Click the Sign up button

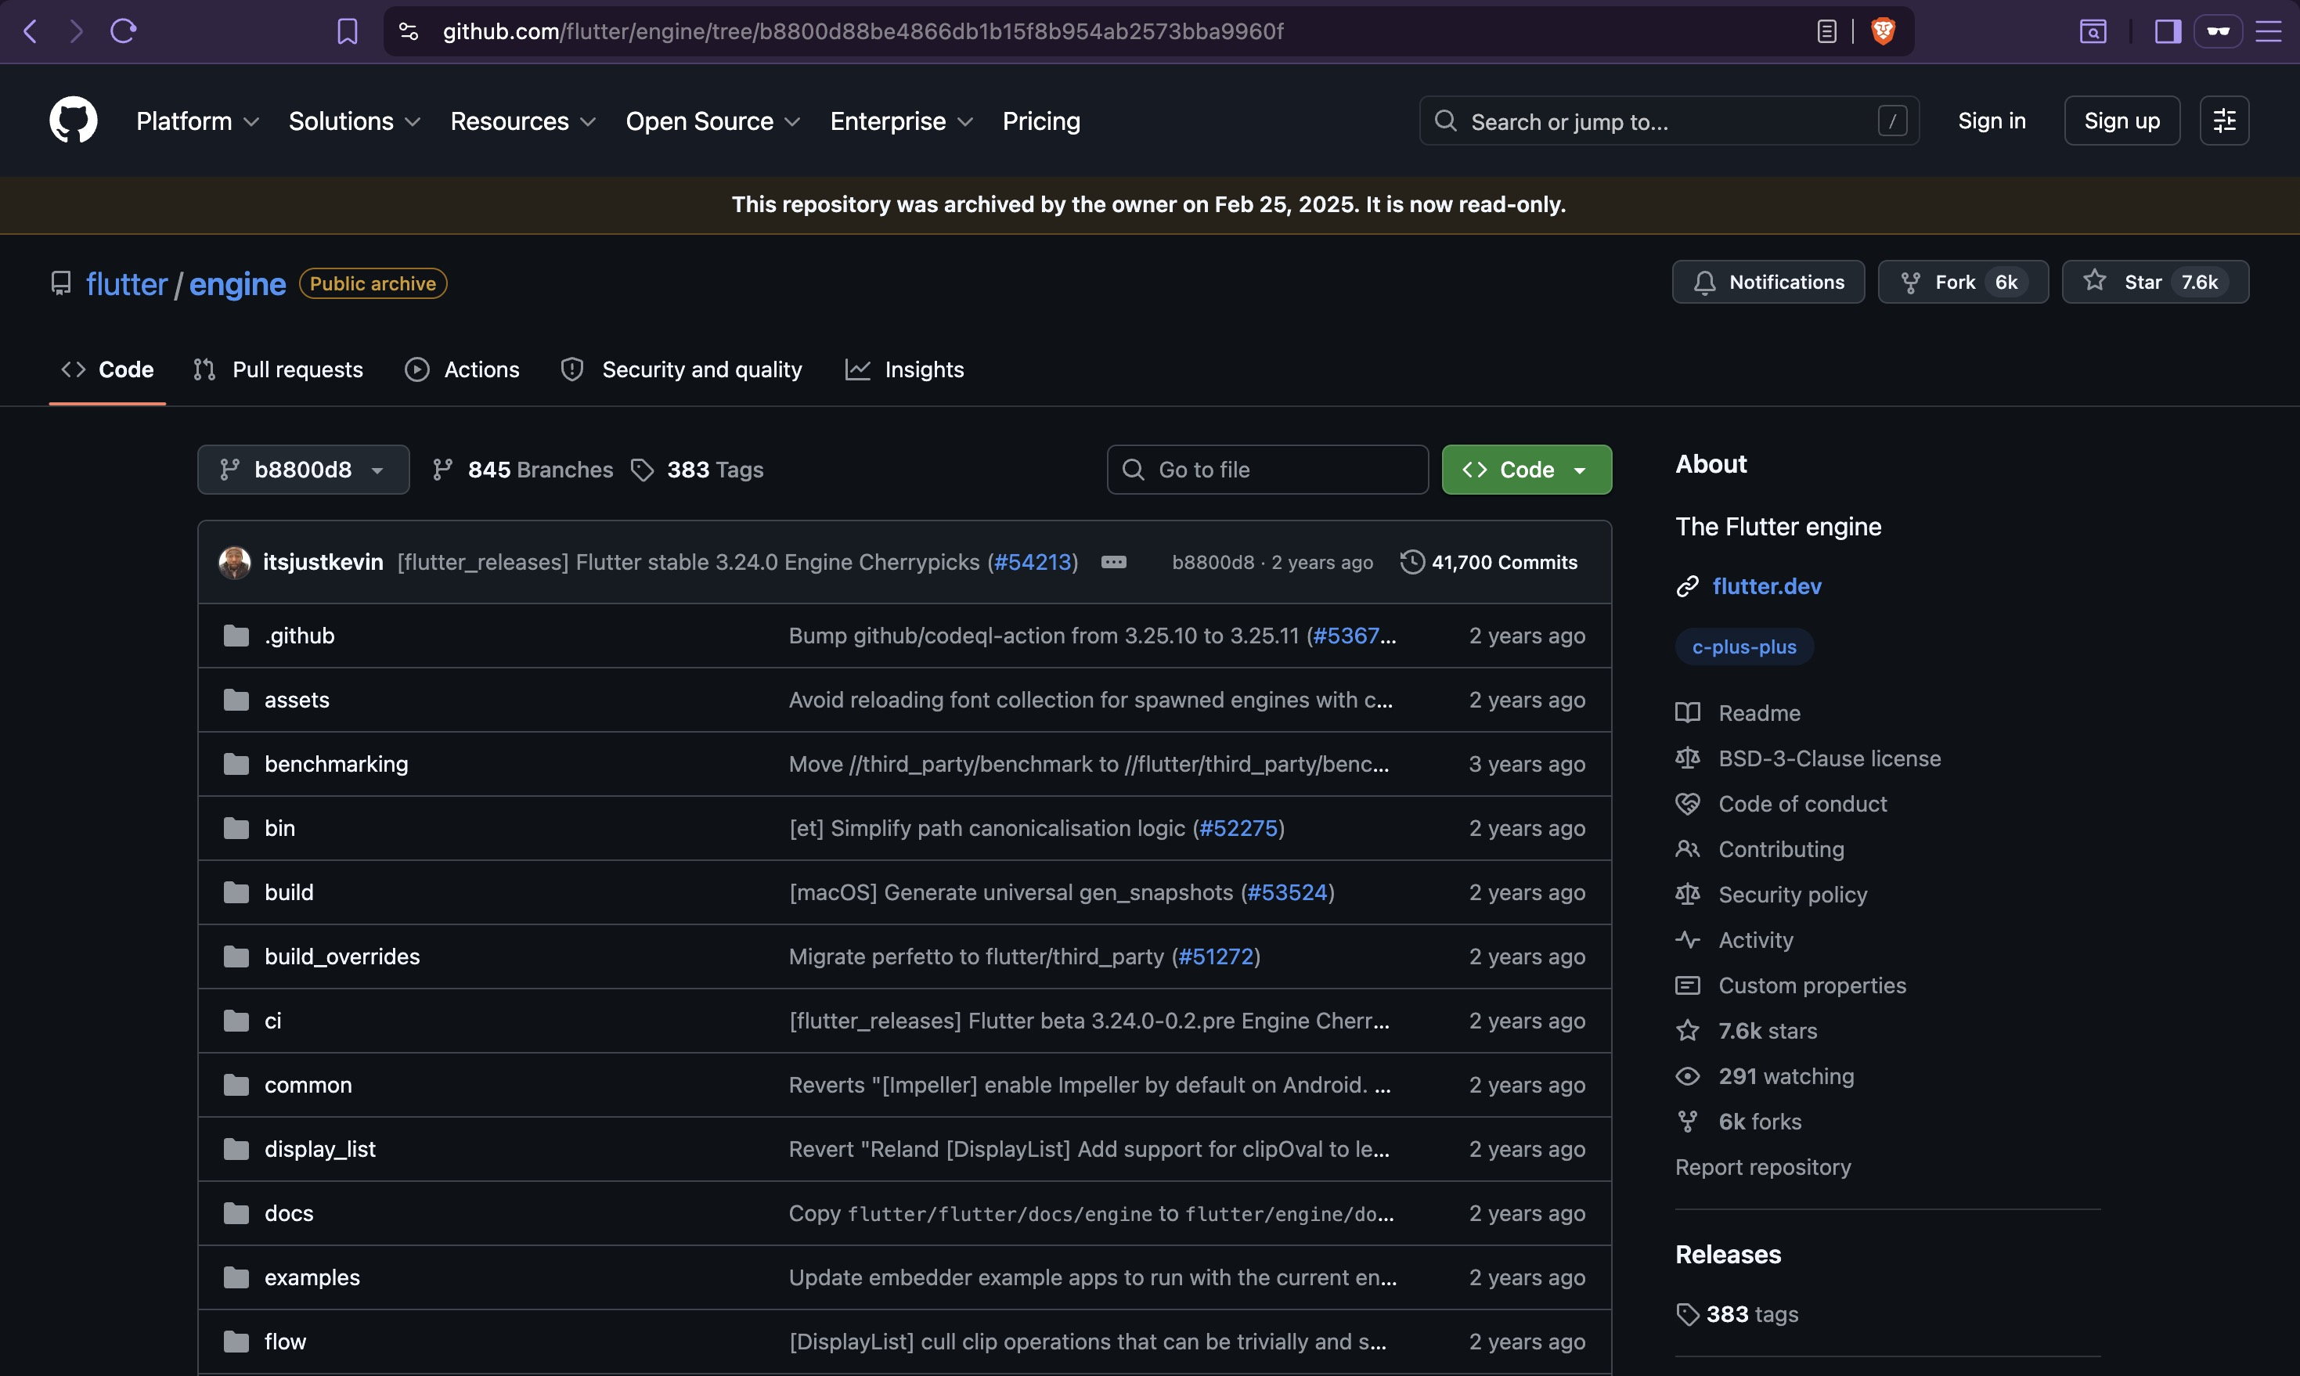point(2122,121)
